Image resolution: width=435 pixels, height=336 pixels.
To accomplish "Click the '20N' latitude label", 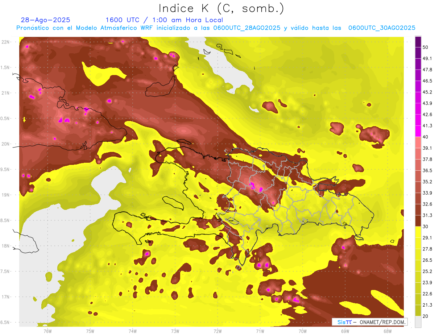I will [x=5, y=144].
